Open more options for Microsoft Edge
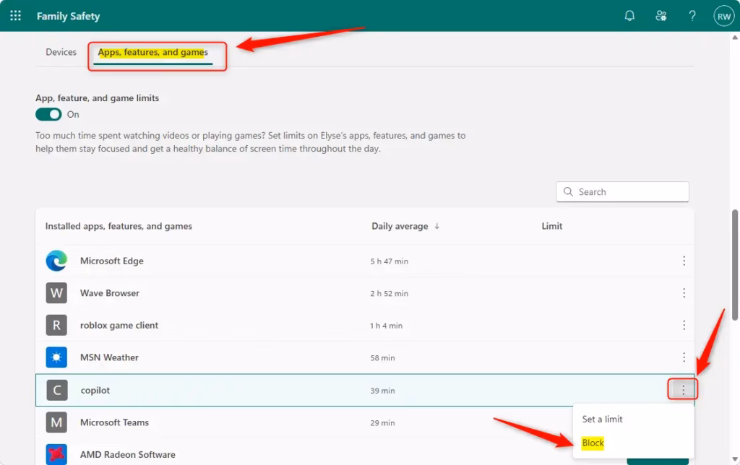740x465 pixels. (x=684, y=261)
